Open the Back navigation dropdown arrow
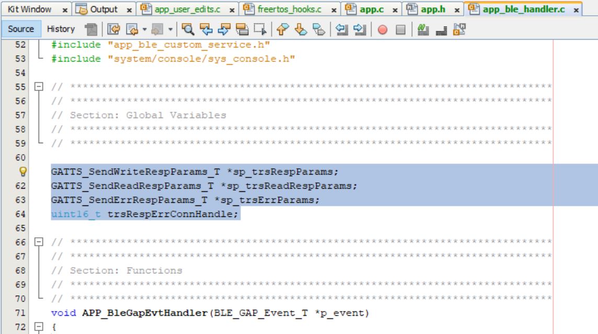598x334 pixels. click(x=145, y=29)
